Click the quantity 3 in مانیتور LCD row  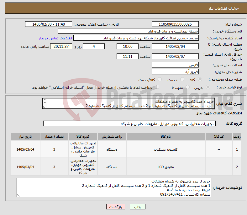coord(54,167)
